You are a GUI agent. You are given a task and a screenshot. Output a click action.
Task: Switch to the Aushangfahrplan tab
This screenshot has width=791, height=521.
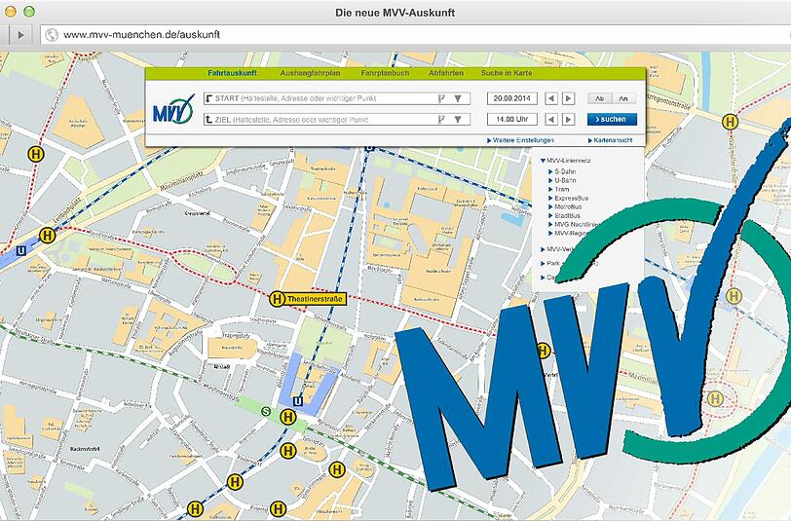pyautogui.click(x=310, y=73)
